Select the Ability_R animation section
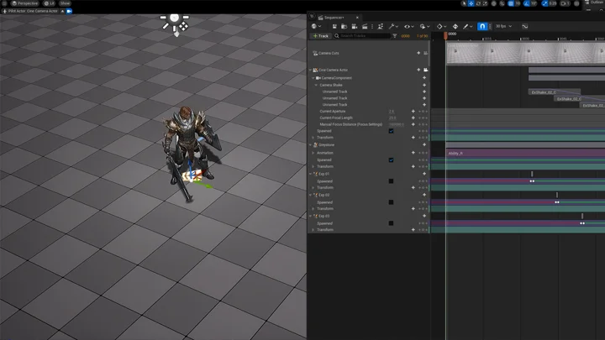Screen dimensions: 605x340 [x=525, y=153]
